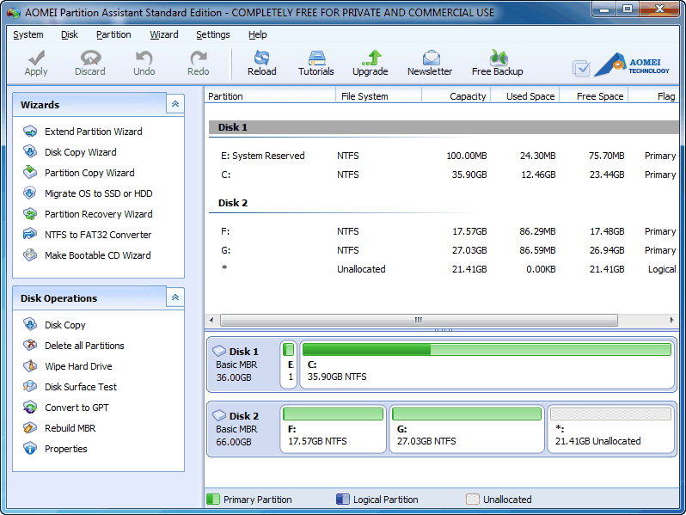Select the F: partition row
Image resolution: width=686 pixels, height=515 pixels.
click(444, 231)
